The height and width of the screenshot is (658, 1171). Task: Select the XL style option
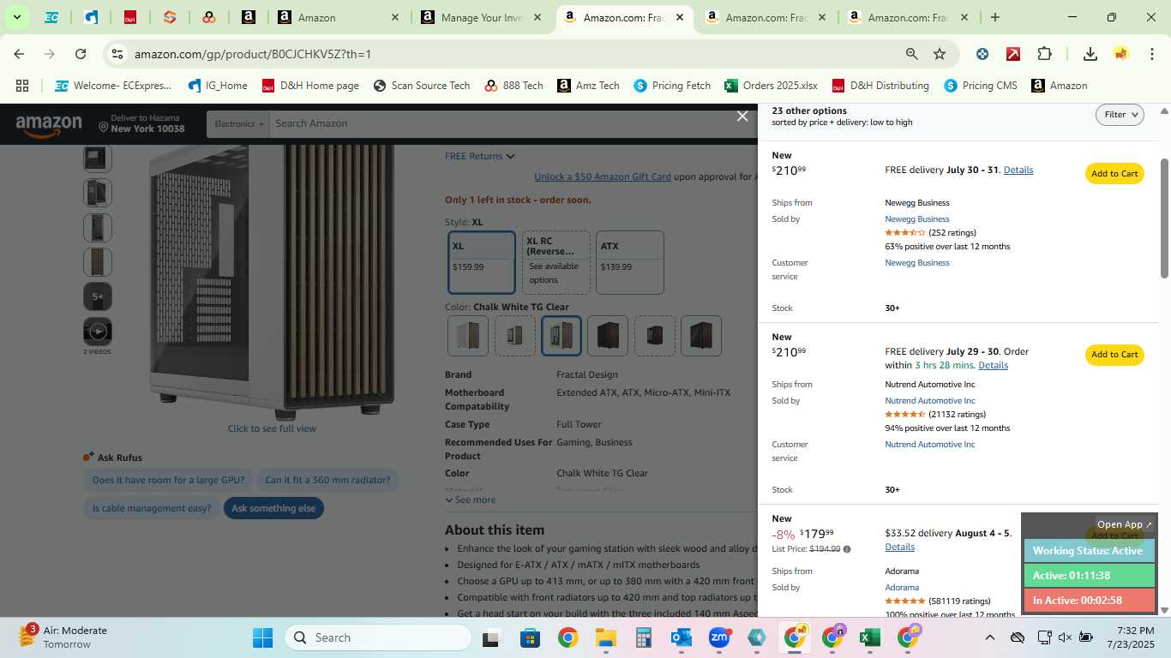[x=482, y=262]
